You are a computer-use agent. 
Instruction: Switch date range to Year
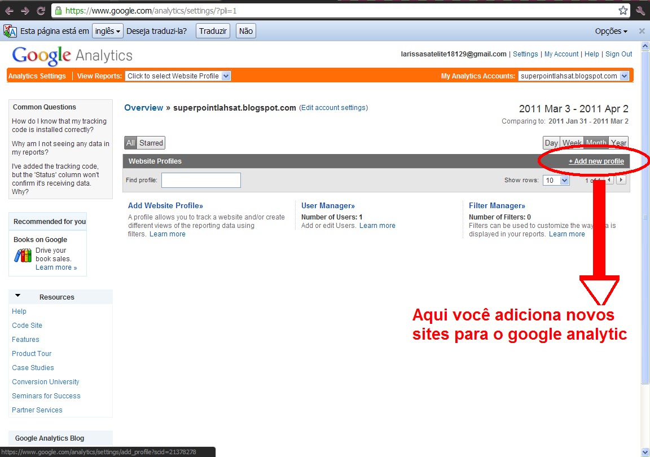(618, 143)
